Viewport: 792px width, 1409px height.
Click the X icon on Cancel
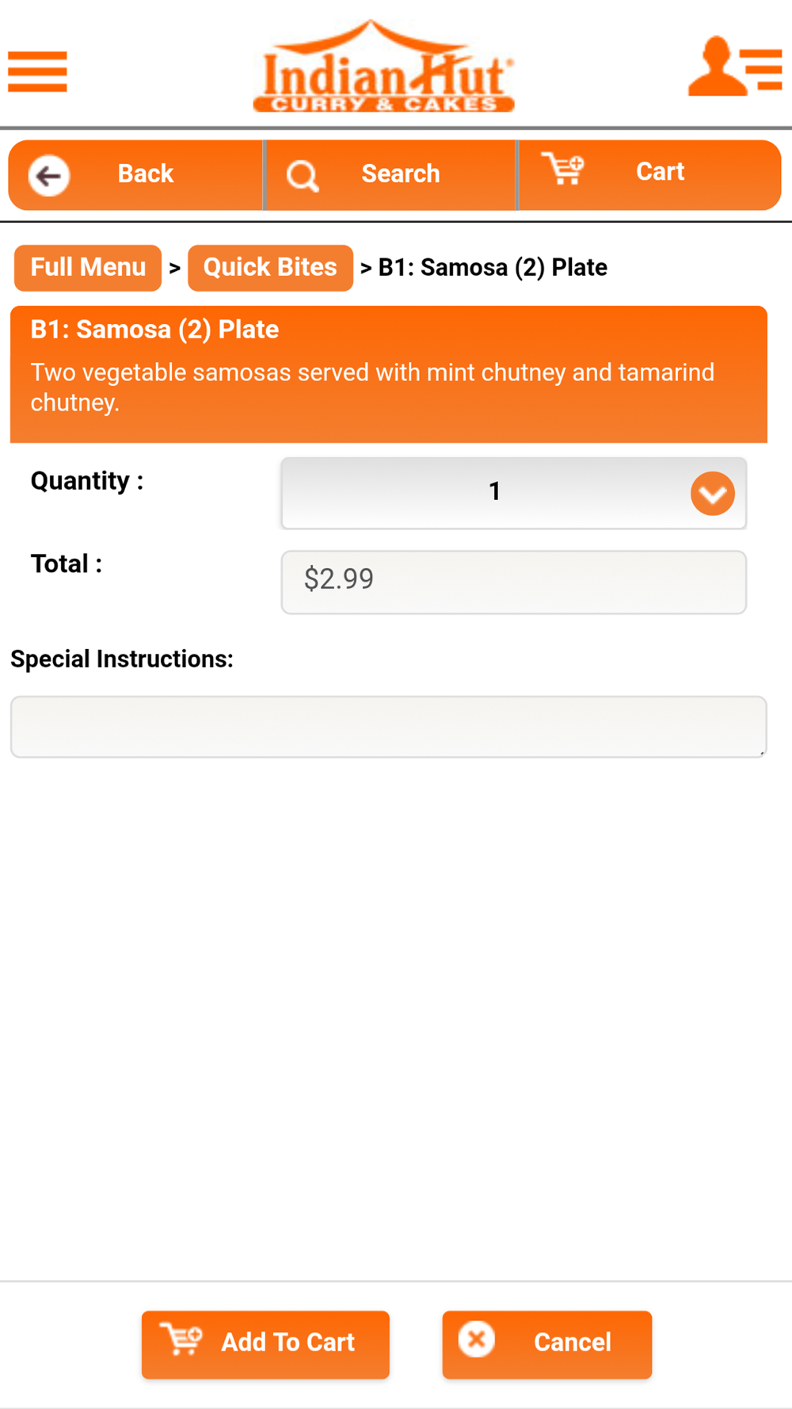click(x=477, y=1339)
